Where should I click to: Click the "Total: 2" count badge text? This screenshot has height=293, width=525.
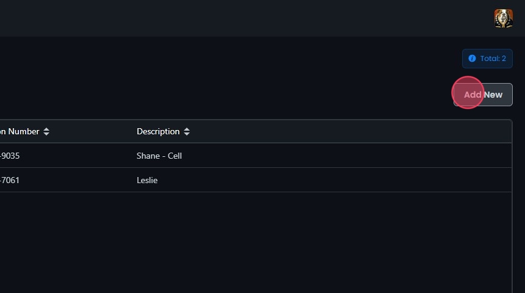(x=493, y=59)
